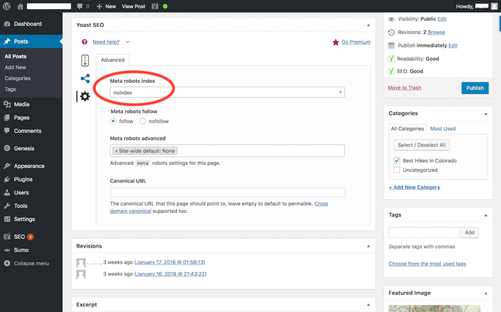Open revision January 16, 2018 @ 21:43:22
The width and height of the screenshot is (501, 312).
[x=170, y=274]
